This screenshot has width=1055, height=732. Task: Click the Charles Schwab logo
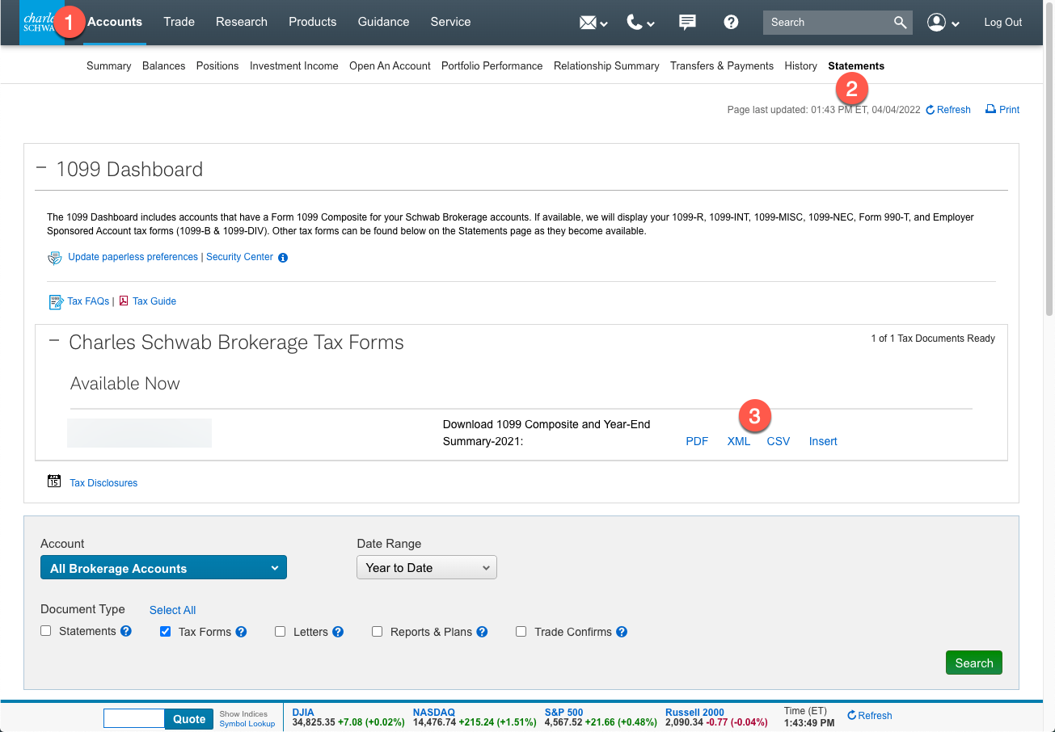(x=42, y=23)
